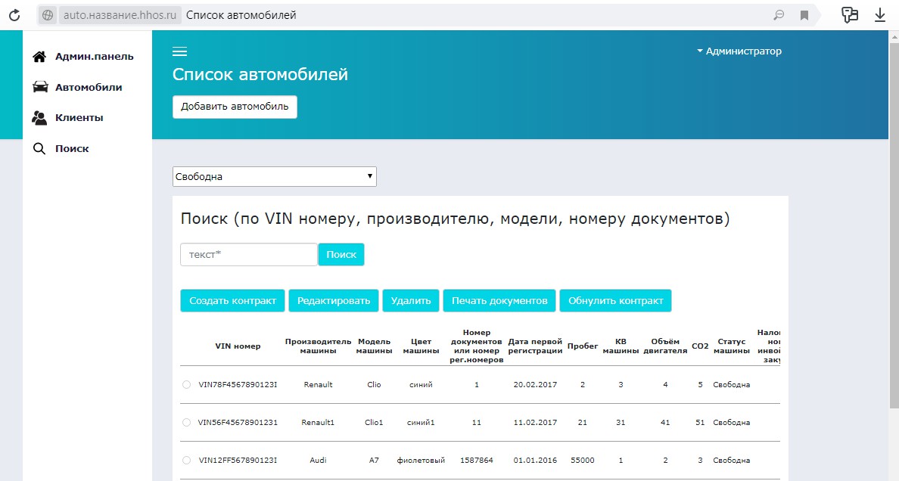Open the browser downloads icon
The image size is (899, 481).
click(x=880, y=15)
